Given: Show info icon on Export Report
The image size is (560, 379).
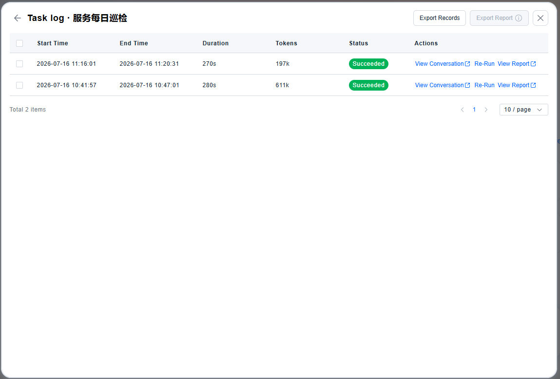Looking at the screenshot, I should pyautogui.click(x=519, y=18).
